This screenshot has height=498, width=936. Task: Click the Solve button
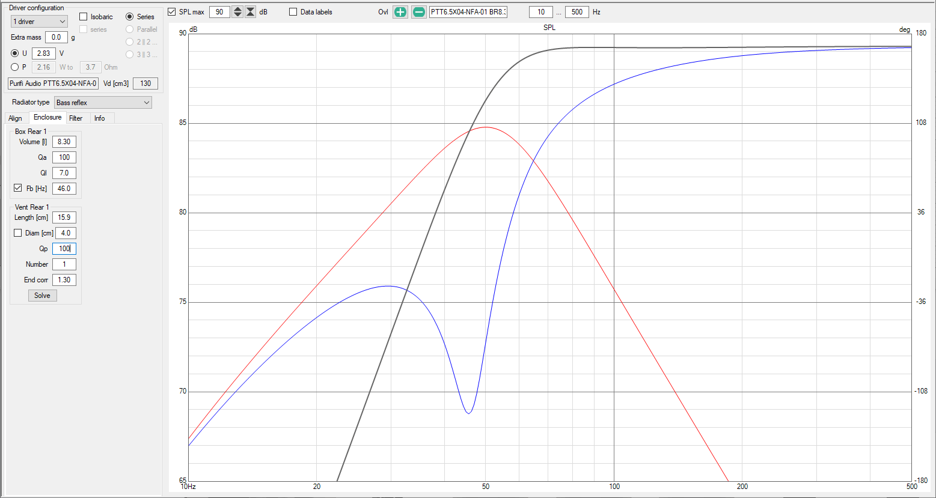(x=43, y=296)
